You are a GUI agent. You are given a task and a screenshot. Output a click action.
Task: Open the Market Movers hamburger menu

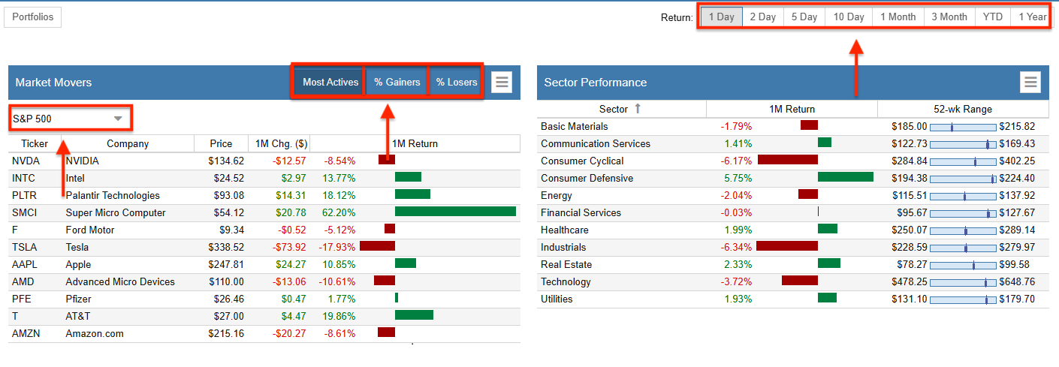pyautogui.click(x=502, y=82)
